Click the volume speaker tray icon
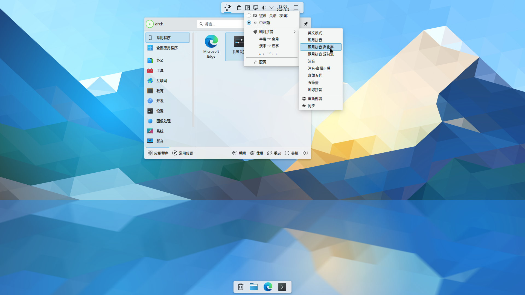 [264, 8]
